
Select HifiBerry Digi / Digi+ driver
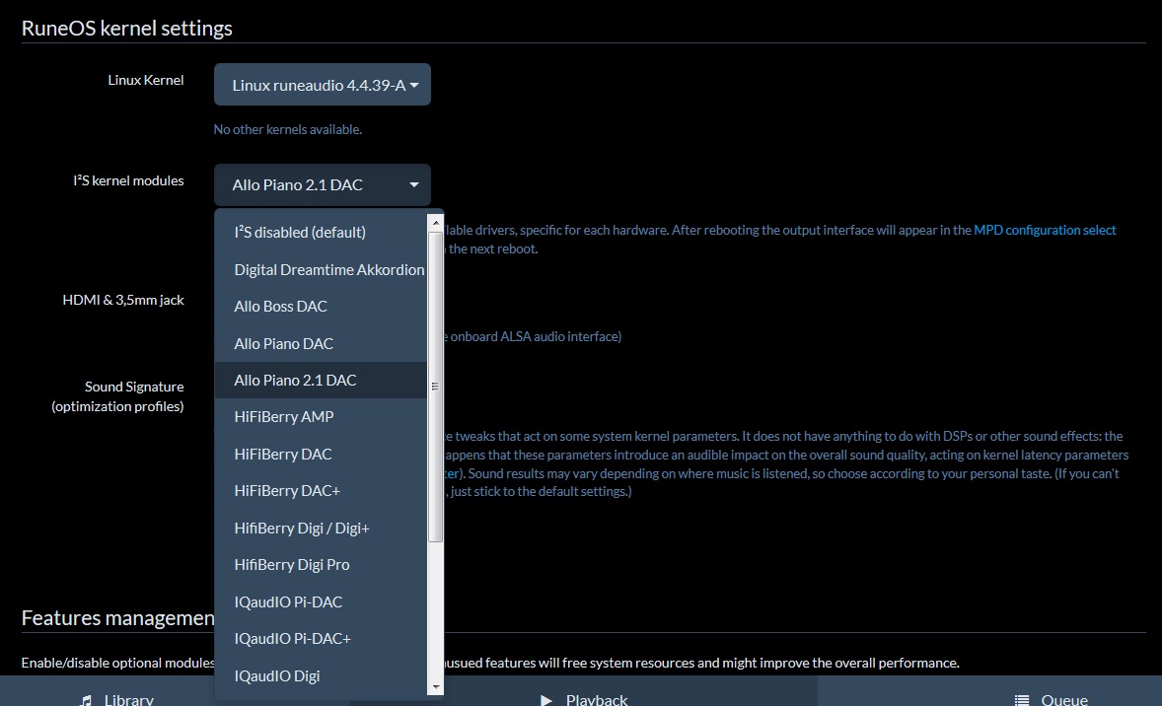(x=301, y=529)
